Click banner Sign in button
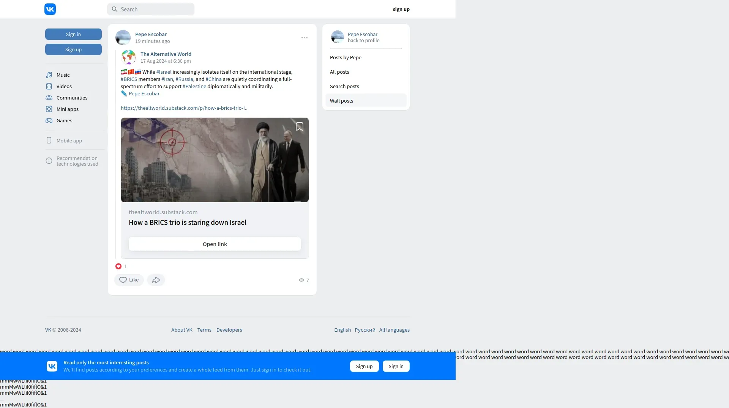Viewport: 729px width, 408px height. point(396,366)
